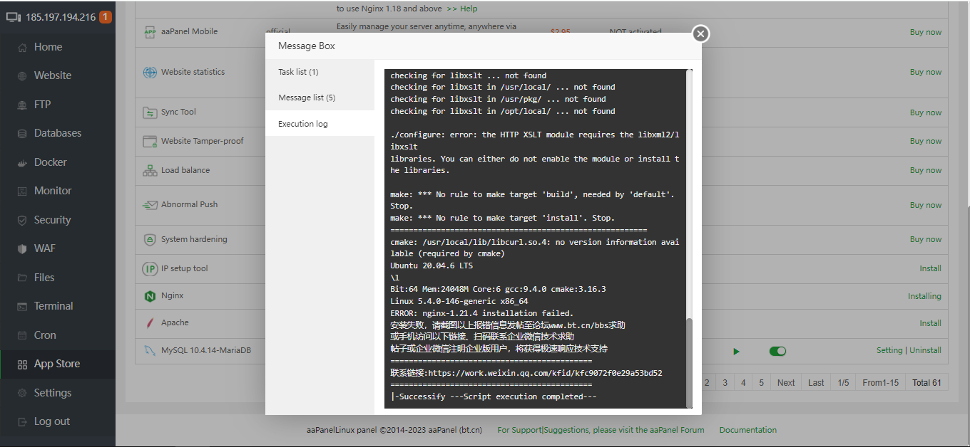This screenshot has width=970, height=447.
Task: Uninstall MySQL 10.4.14-MariaDB
Action: click(x=925, y=350)
